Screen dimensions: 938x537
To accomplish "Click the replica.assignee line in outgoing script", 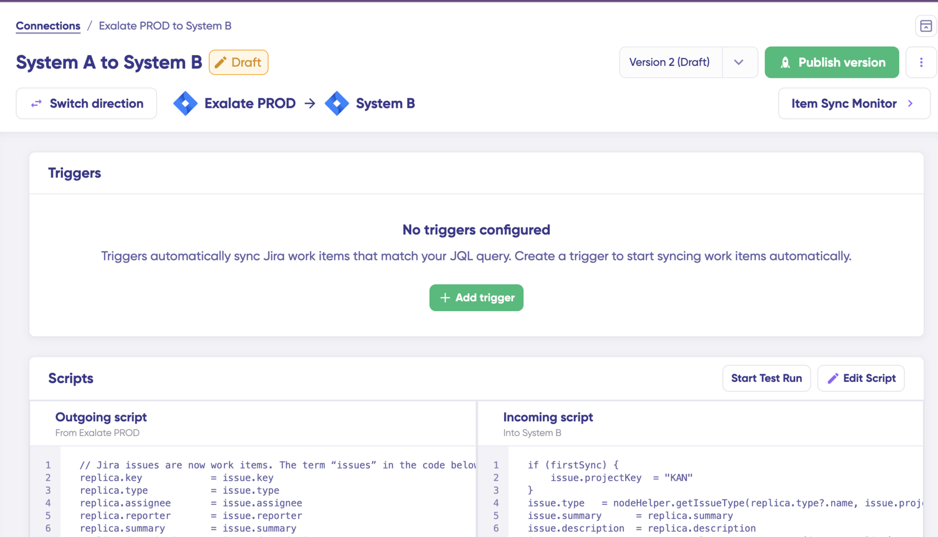I will pyautogui.click(x=191, y=503).
